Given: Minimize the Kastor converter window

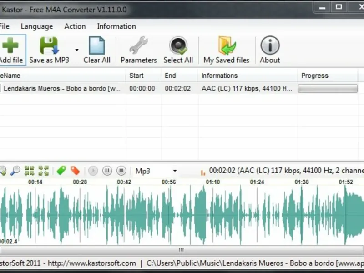Looking at the screenshot, I should (322, 7).
